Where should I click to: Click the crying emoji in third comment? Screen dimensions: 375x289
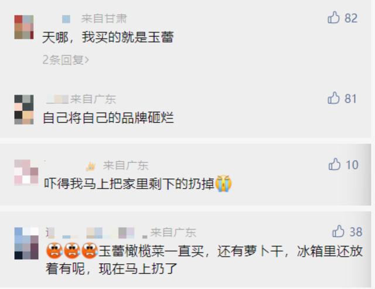pos(223,183)
